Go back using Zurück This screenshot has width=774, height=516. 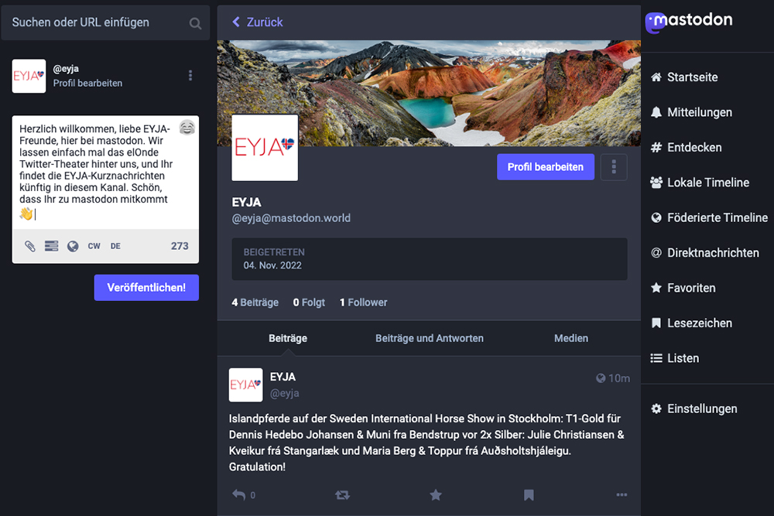(x=258, y=22)
